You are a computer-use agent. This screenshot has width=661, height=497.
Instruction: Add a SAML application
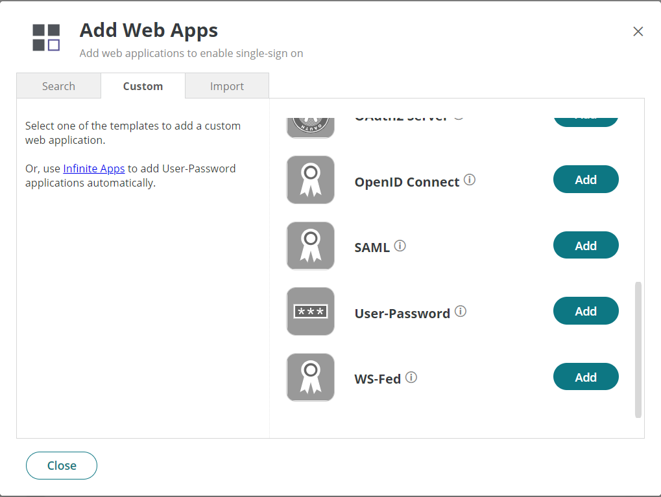tap(585, 245)
